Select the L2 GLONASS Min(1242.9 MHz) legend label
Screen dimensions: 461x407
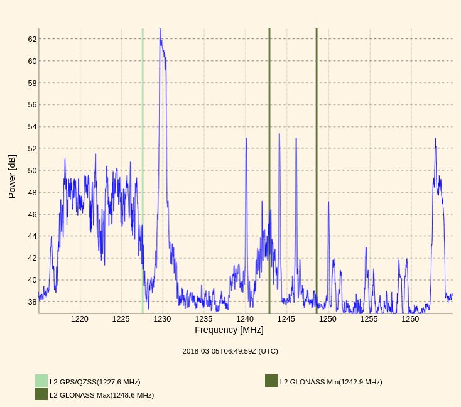tap(331, 382)
